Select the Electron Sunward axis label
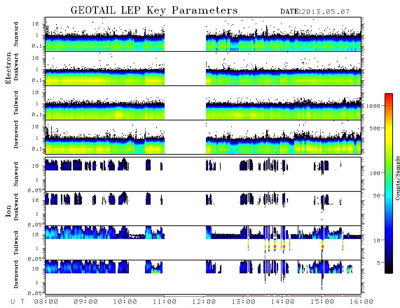 pos(16,34)
